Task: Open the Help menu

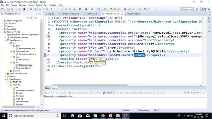Action: [x=60, y=5]
